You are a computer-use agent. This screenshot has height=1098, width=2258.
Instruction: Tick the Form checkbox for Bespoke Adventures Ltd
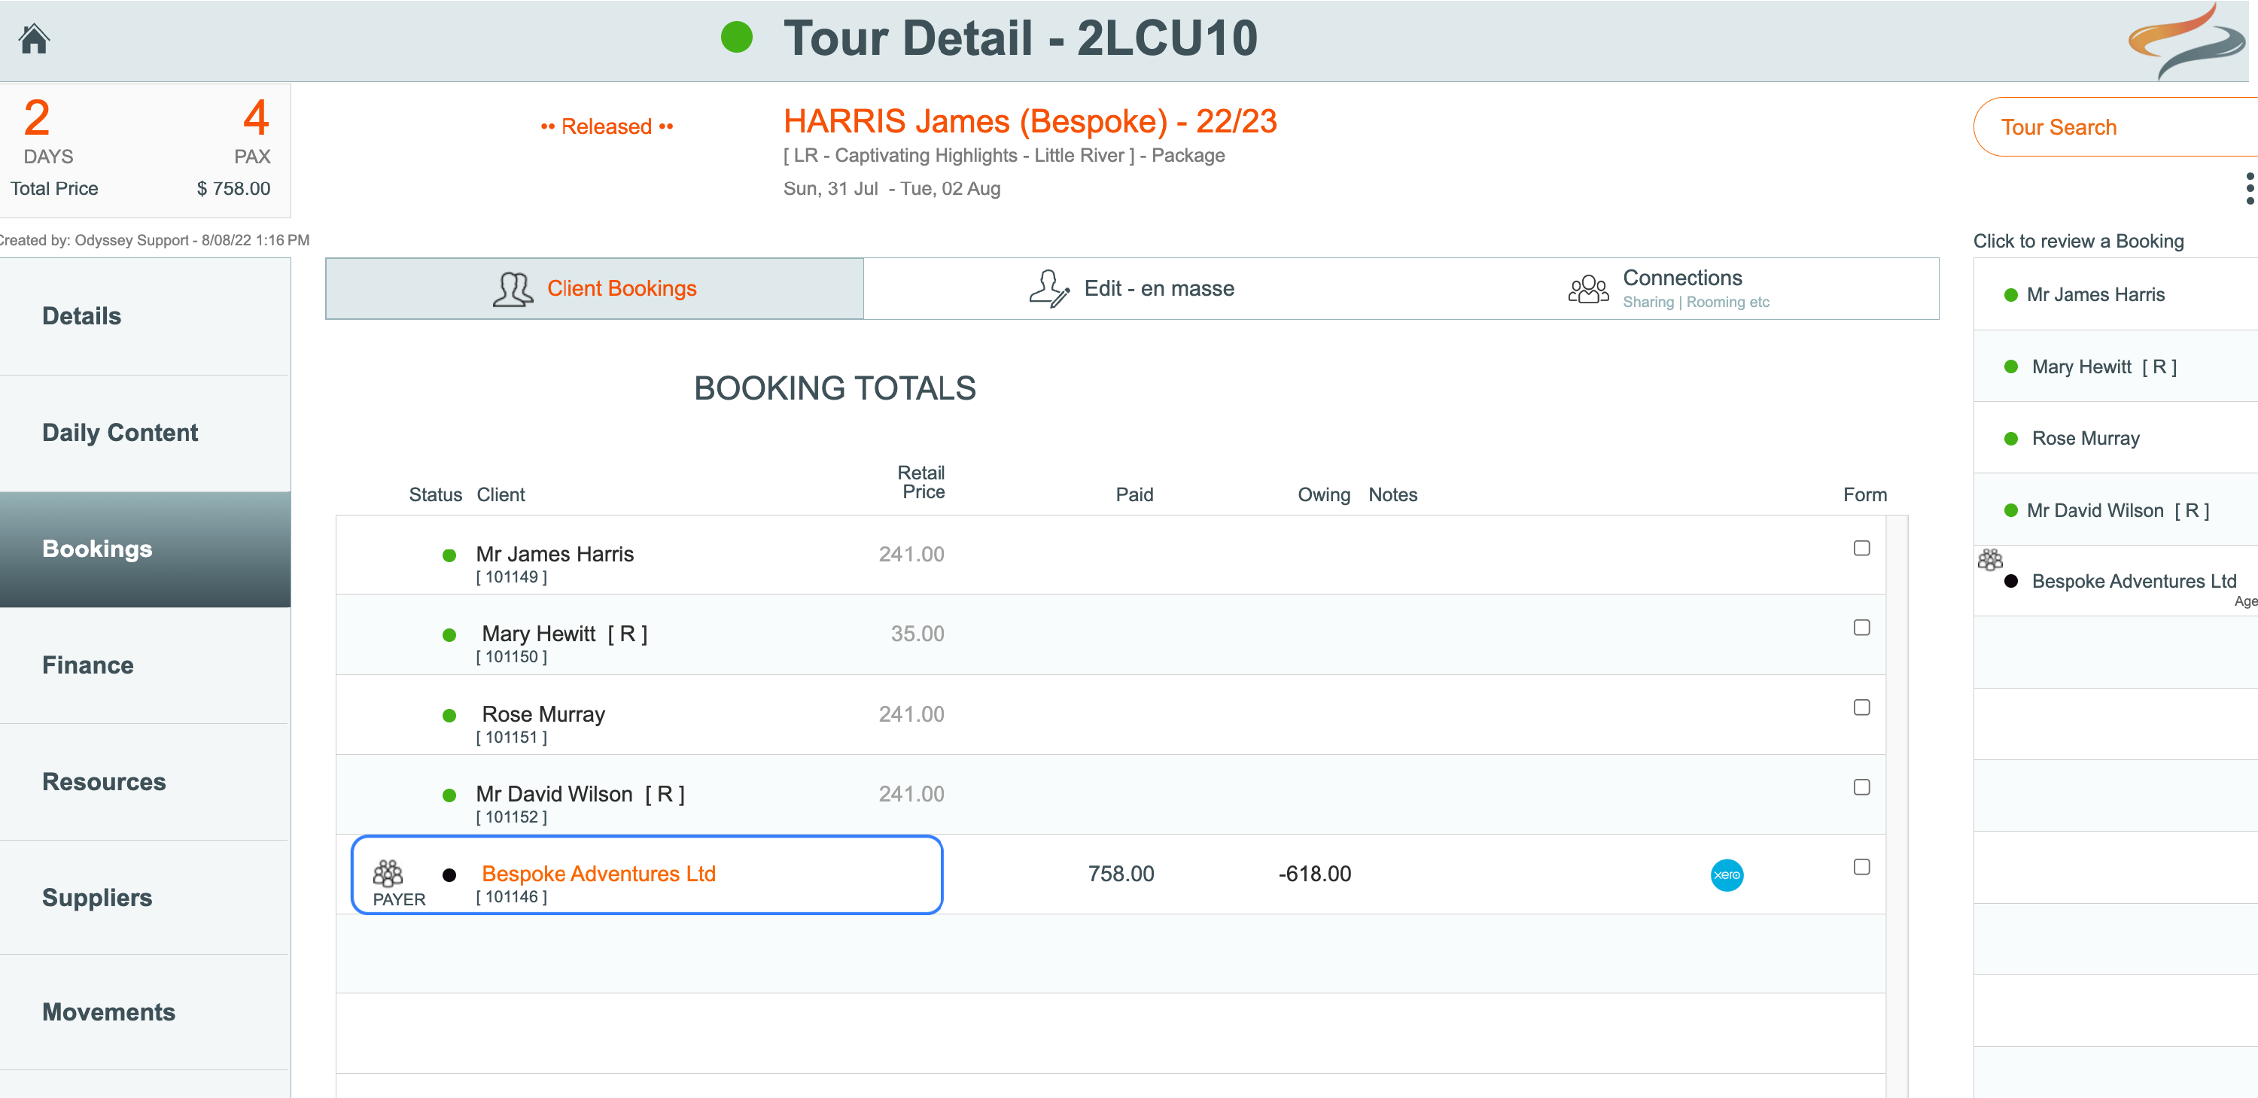point(1861,868)
